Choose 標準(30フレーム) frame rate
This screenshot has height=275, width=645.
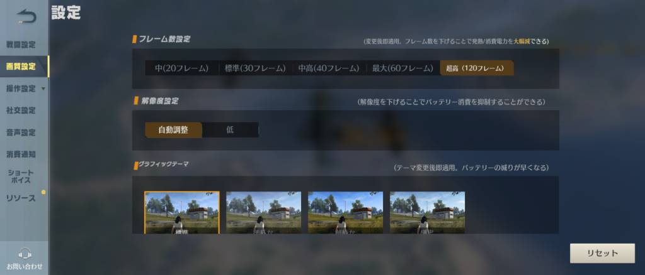(x=255, y=68)
